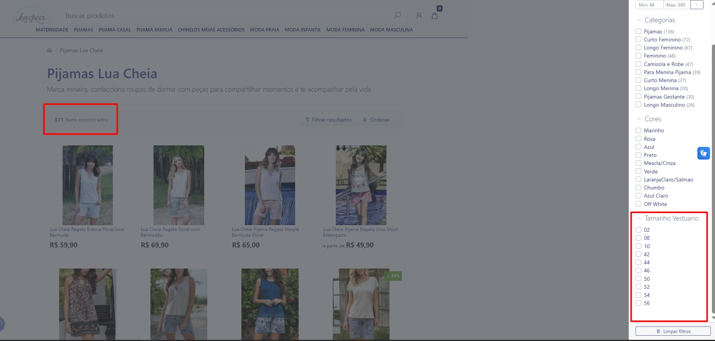Click the home breadcrumb icon
Viewport: 715px width, 341px height.
pos(50,50)
